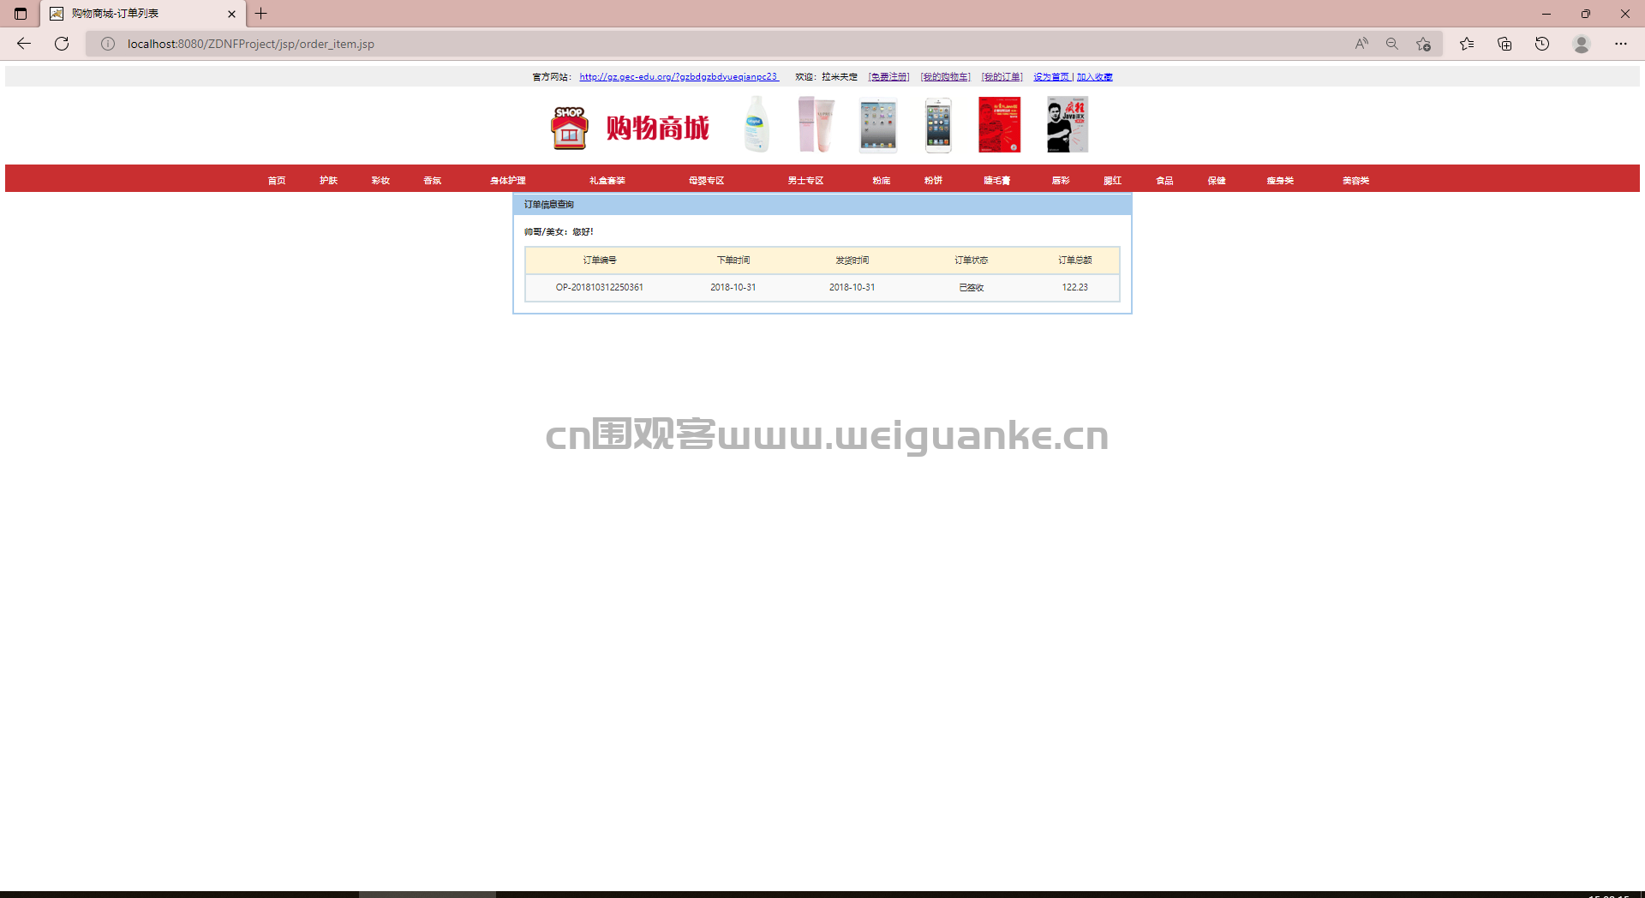
Task: Select 首页 in the red navigation bar
Action: 276,180
